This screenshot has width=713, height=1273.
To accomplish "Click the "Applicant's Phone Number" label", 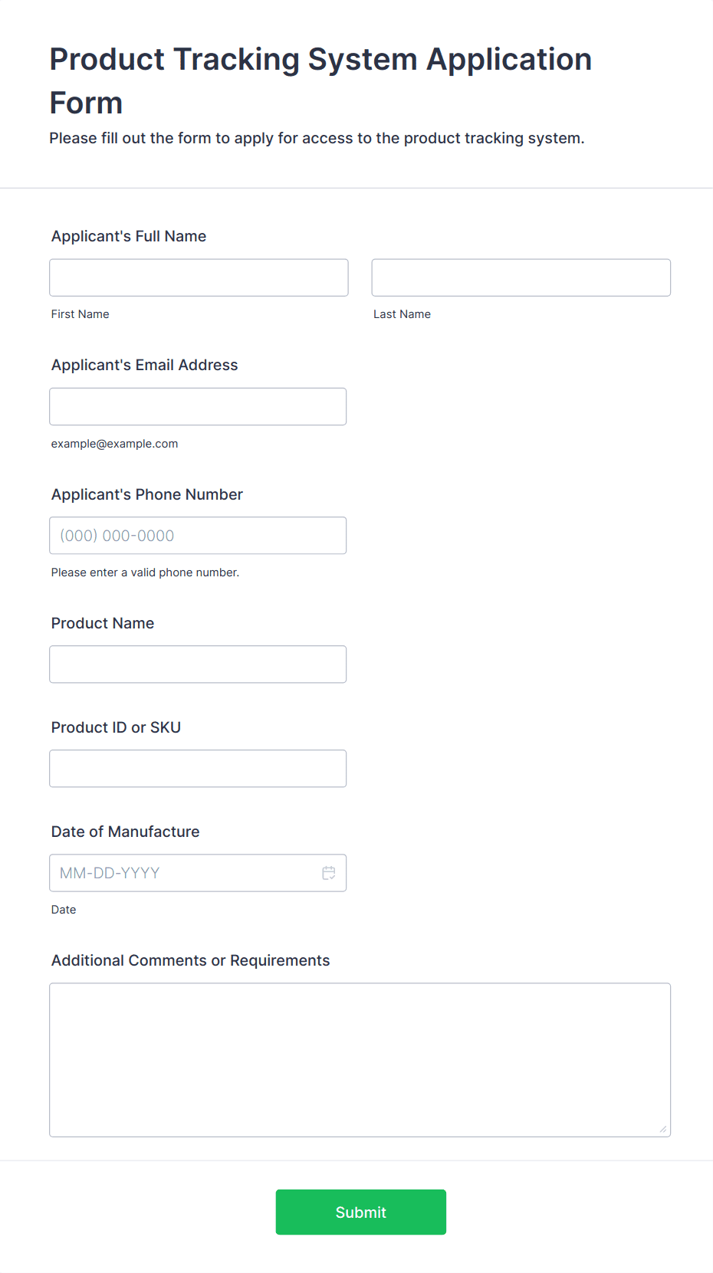I will (146, 494).
